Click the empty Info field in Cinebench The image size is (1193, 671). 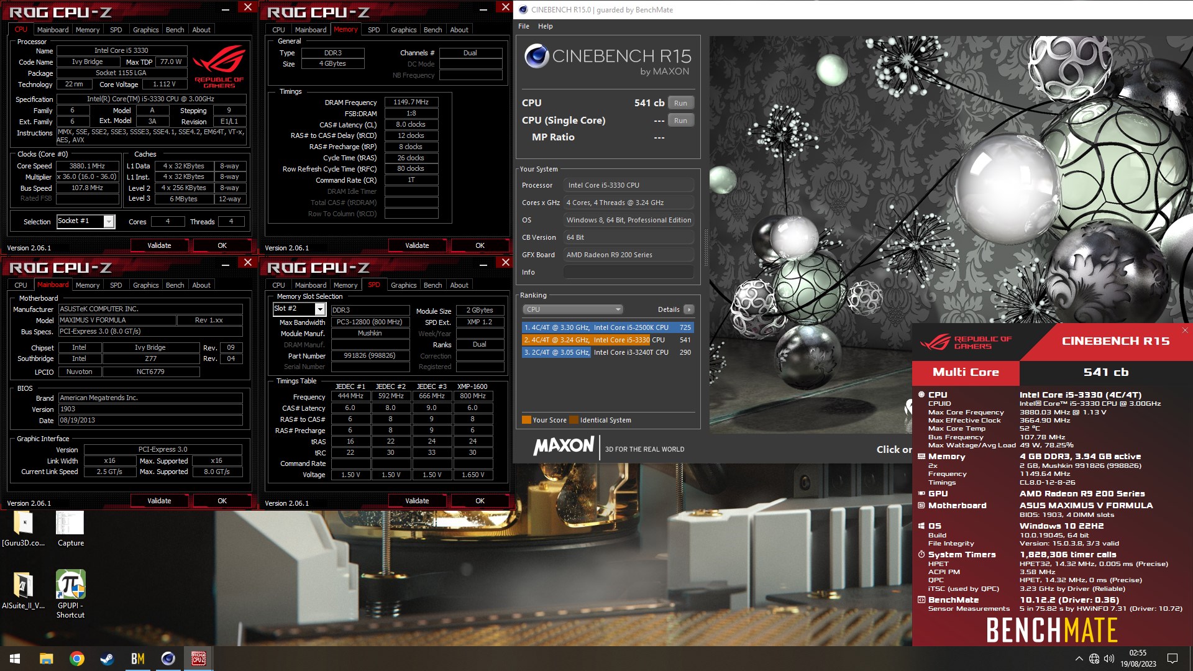629,272
